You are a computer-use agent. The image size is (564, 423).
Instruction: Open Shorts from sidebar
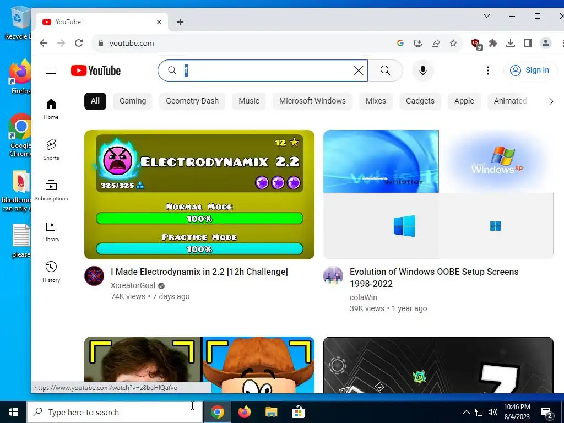click(51, 150)
